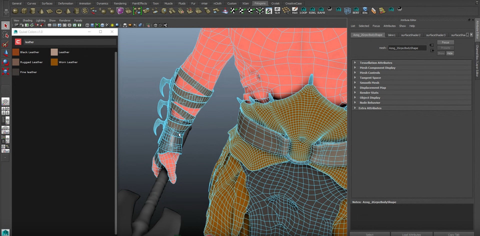
Task: Click the Load Attributes button
Action: coord(411,234)
